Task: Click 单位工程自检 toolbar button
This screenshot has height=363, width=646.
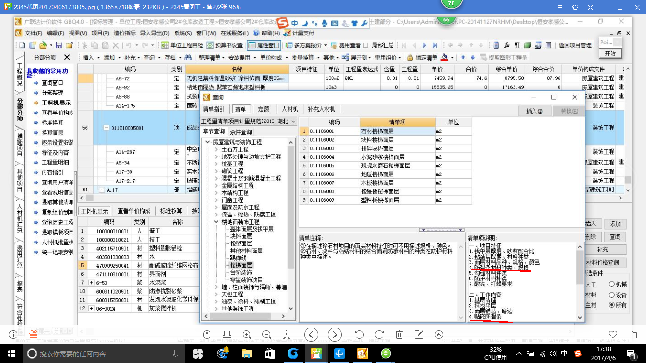Action: pos(182,45)
